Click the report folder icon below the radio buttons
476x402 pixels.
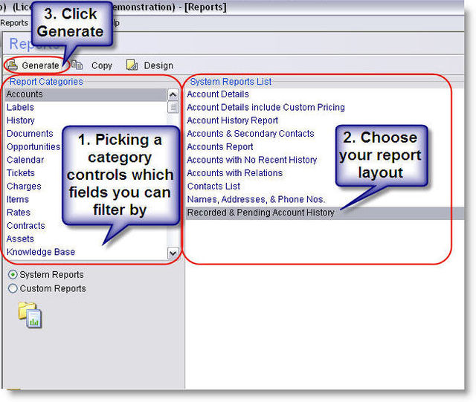(30, 314)
